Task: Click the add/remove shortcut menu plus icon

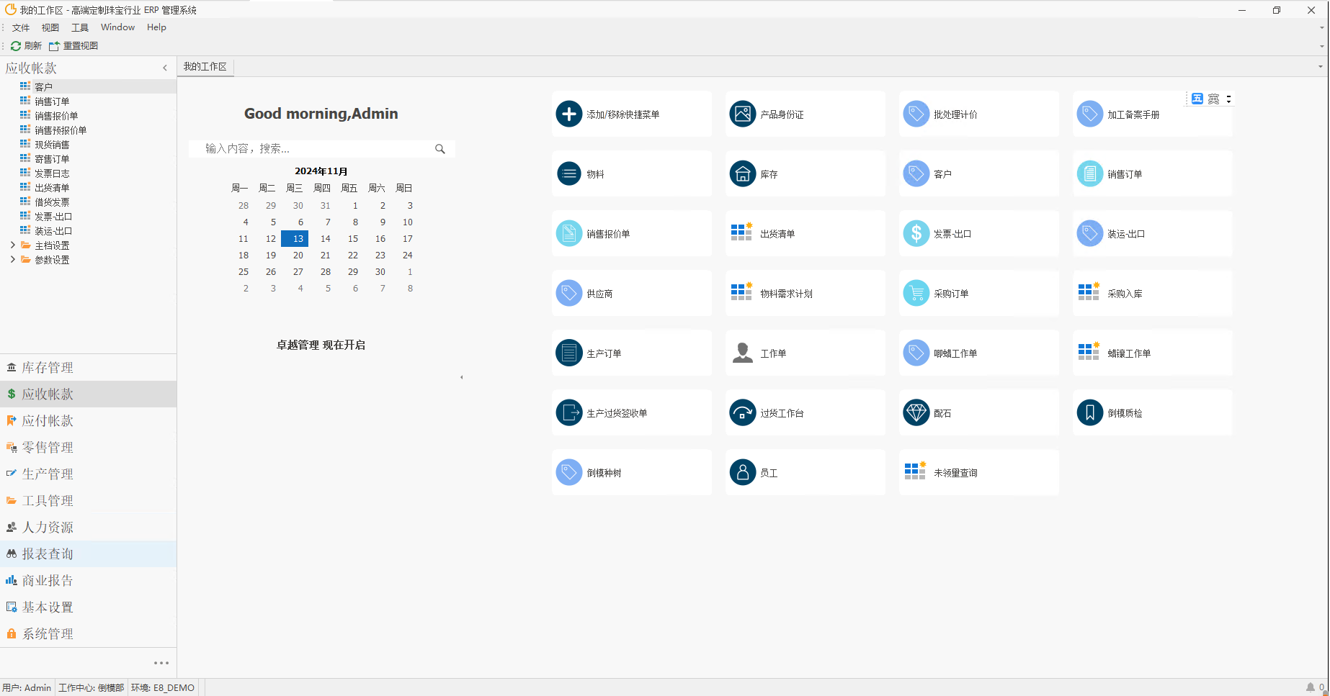Action: (568, 114)
